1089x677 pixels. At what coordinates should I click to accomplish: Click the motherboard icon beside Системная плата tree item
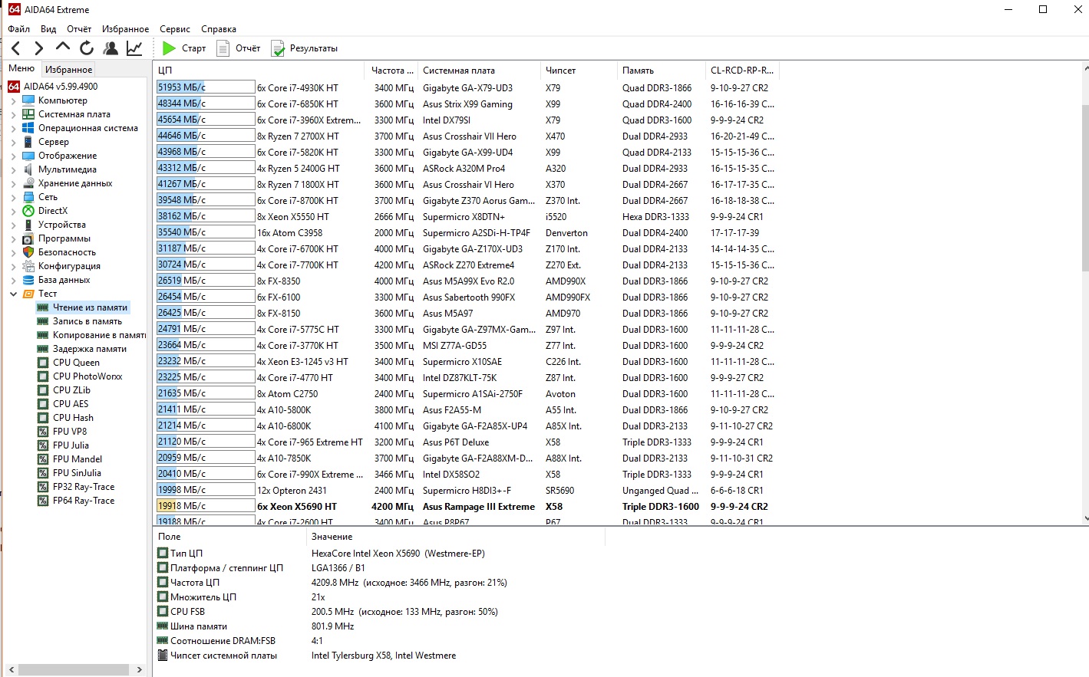pyautogui.click(x=28, y=114)
